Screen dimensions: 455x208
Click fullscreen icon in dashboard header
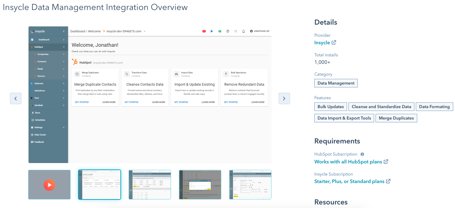coord(236,31)
